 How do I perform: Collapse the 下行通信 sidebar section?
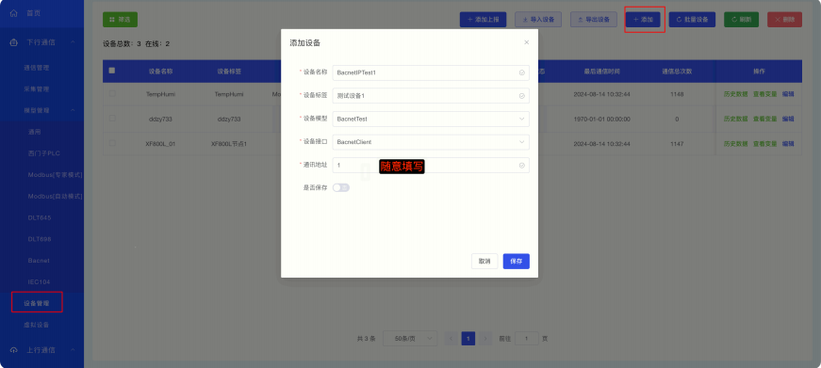(73, 42)
